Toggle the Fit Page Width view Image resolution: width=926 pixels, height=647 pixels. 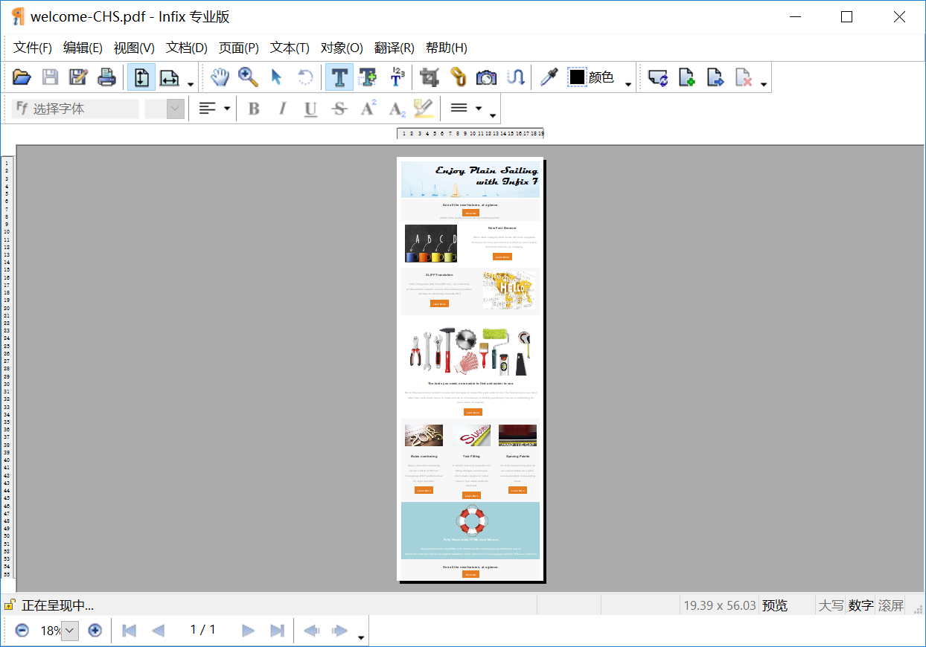(x=170, y=77)
